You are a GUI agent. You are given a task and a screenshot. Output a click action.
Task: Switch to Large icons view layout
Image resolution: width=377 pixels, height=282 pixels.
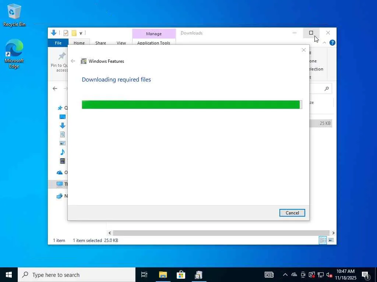(331, 240)
